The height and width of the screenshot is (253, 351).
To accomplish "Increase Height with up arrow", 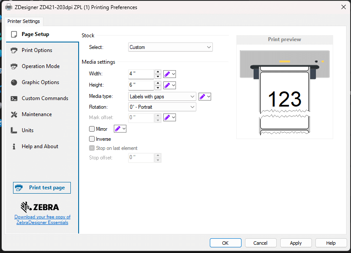I will tap(158, 83).
